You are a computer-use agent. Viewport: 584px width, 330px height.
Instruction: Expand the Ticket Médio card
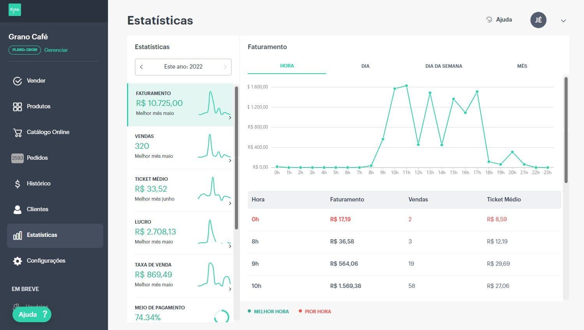point(180,191)
